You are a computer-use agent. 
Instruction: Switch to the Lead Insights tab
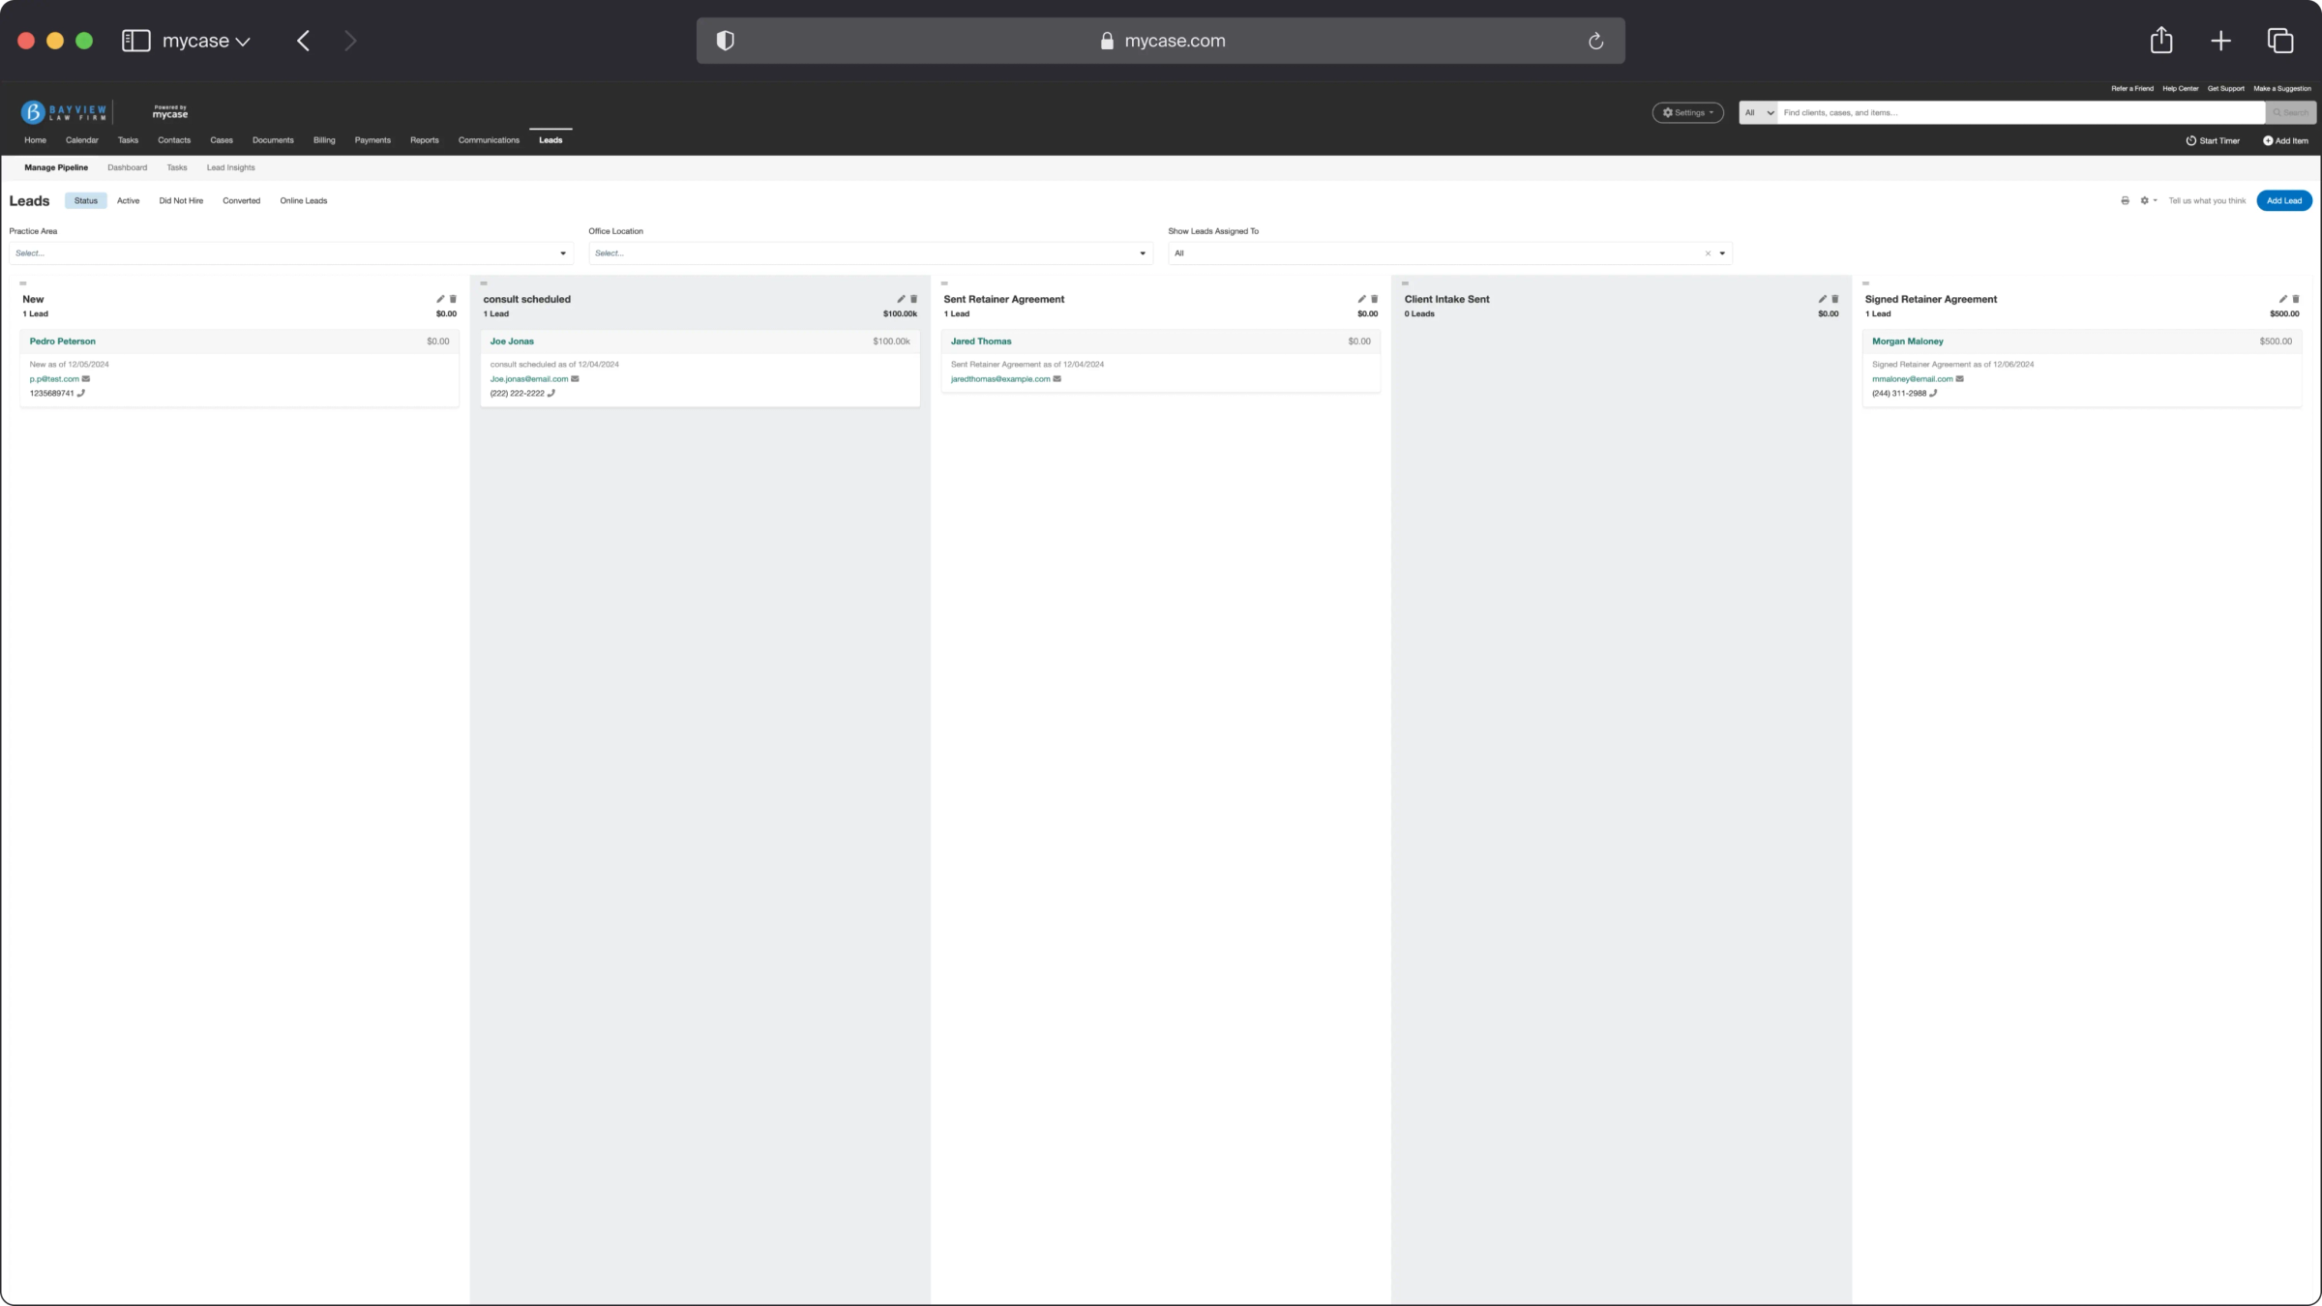pyautogui.click(x=230, y=167)
